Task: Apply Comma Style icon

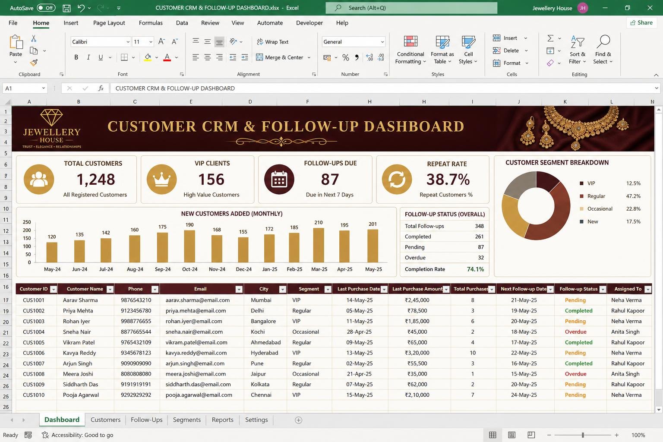Action: pyautogui.click(x=357, y=57)
